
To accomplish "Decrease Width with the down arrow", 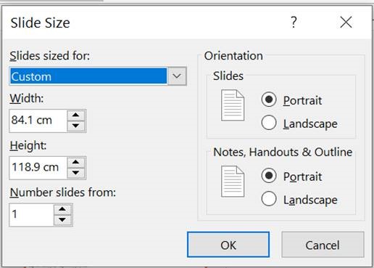I will click(x=76, y=126).
